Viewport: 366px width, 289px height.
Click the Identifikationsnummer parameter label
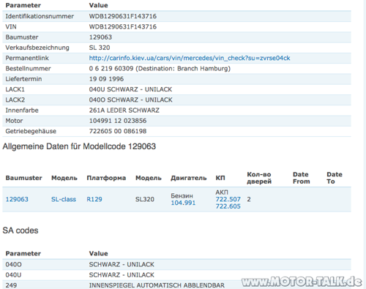pyautogui.click(x=40, y=16)
